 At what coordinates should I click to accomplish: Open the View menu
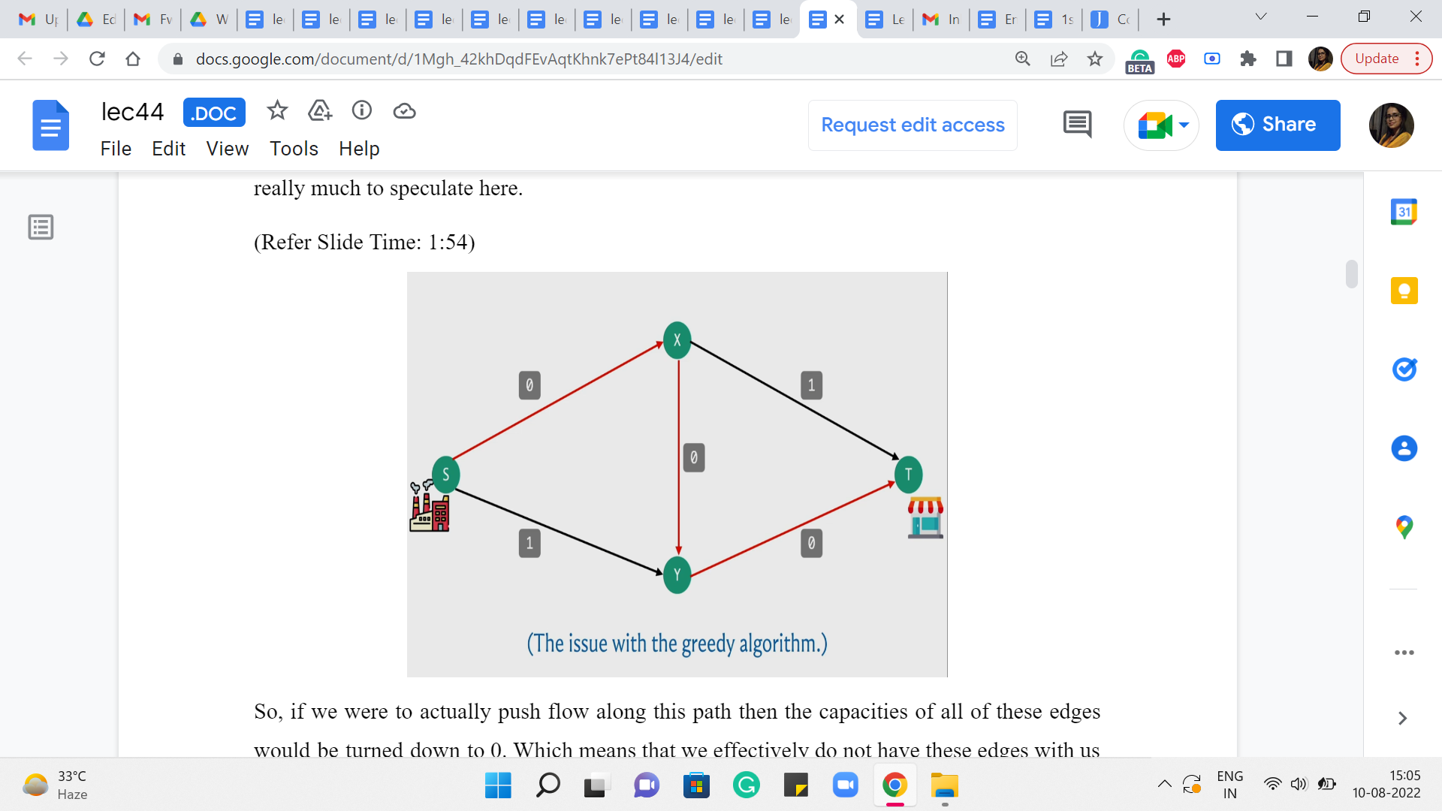pyautogui.click(x=227, y=149)
